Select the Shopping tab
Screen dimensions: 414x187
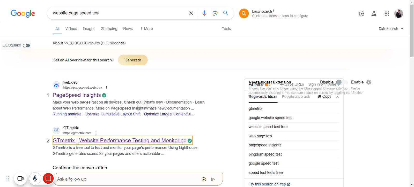click(x=109, y=29)
